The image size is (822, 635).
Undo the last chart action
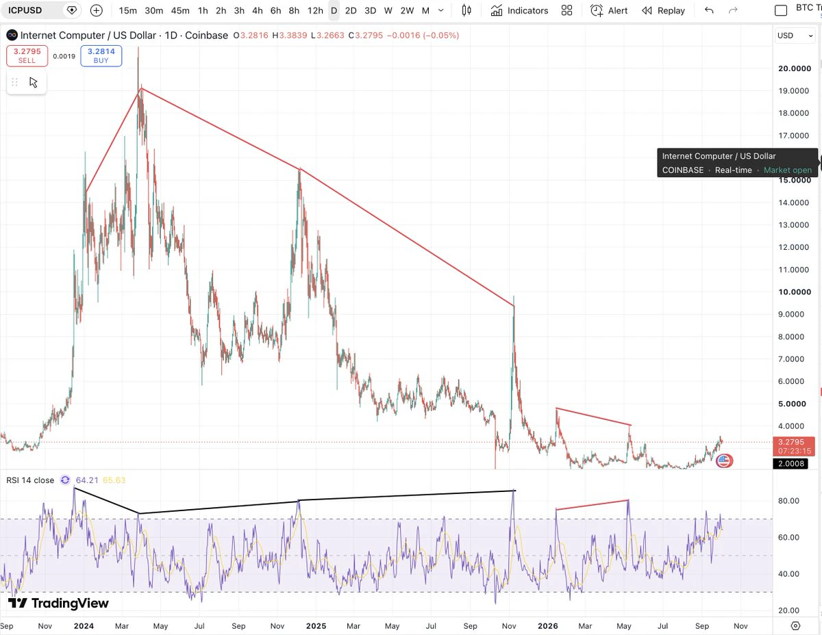point(709,10)
